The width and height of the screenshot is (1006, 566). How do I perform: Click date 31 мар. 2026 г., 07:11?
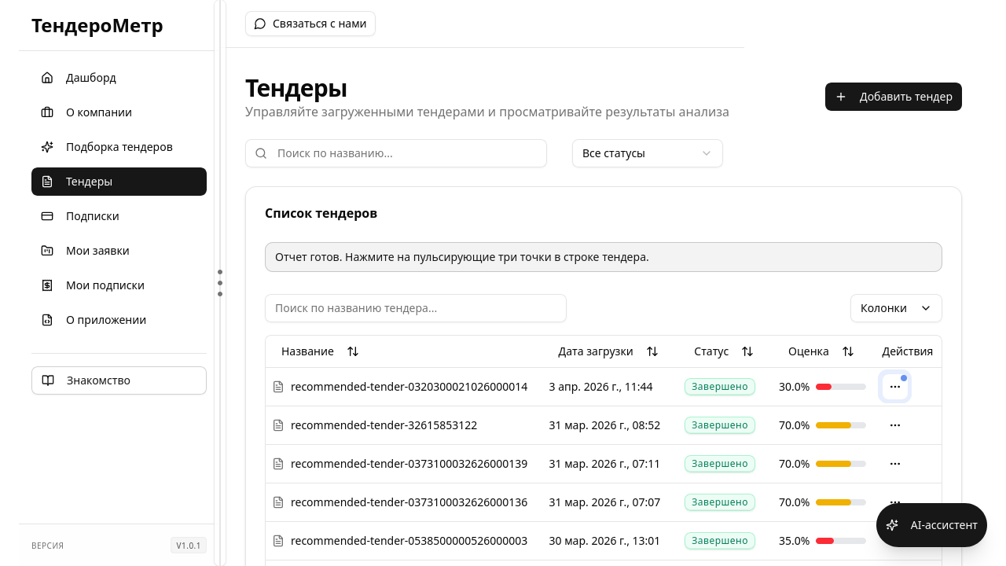tap(604, 464)
